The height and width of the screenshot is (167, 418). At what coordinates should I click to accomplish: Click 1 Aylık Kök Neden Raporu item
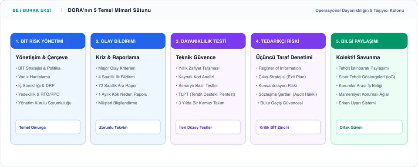tap(121, 94)
